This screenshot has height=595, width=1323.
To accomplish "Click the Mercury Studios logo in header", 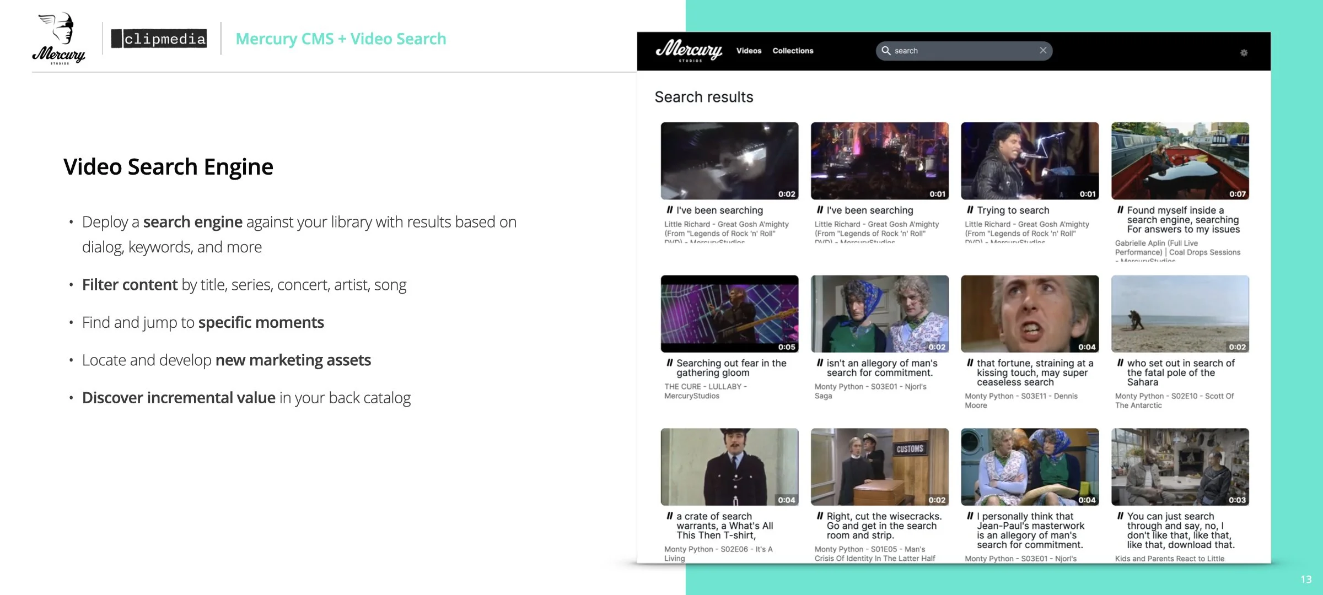I will pos(689,51).
